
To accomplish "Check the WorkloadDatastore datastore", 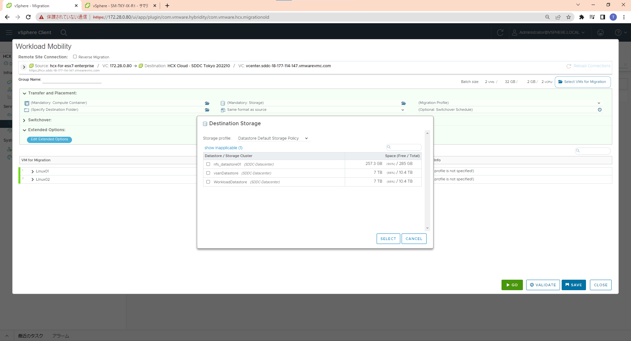I will coord(208,182).
